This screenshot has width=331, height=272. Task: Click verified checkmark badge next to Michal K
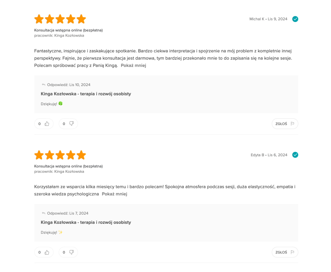pyautogui.click(x=295, y=19)
